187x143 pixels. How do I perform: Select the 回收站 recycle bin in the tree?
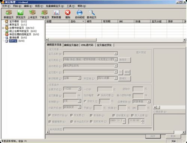tap(13, 41)
